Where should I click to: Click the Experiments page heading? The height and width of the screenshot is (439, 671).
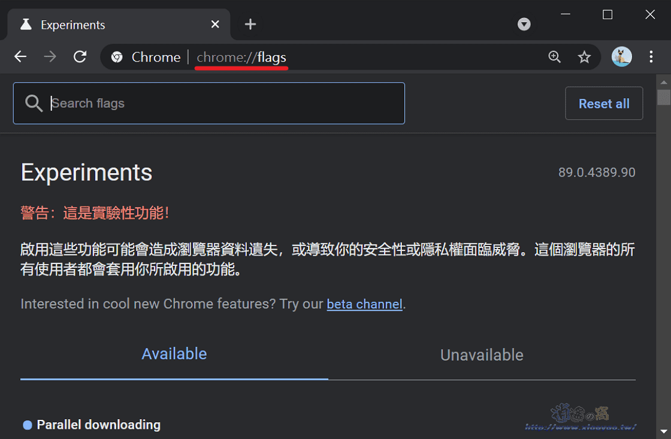tap(86, 172)
